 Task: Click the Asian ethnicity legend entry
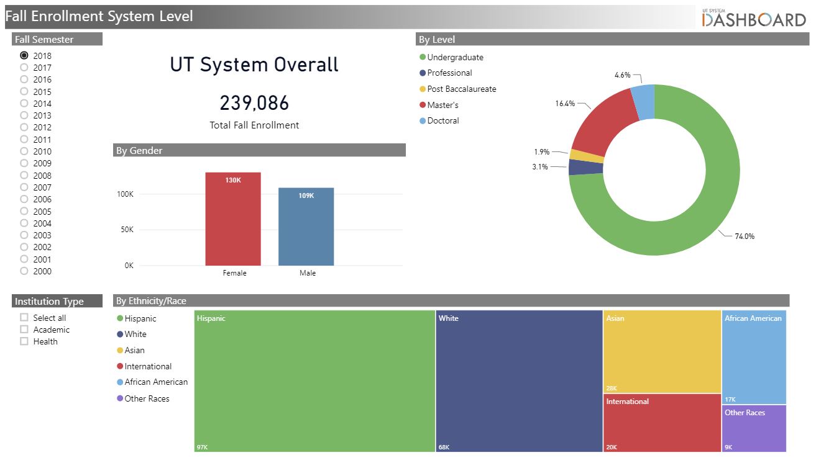coord(131,350)
